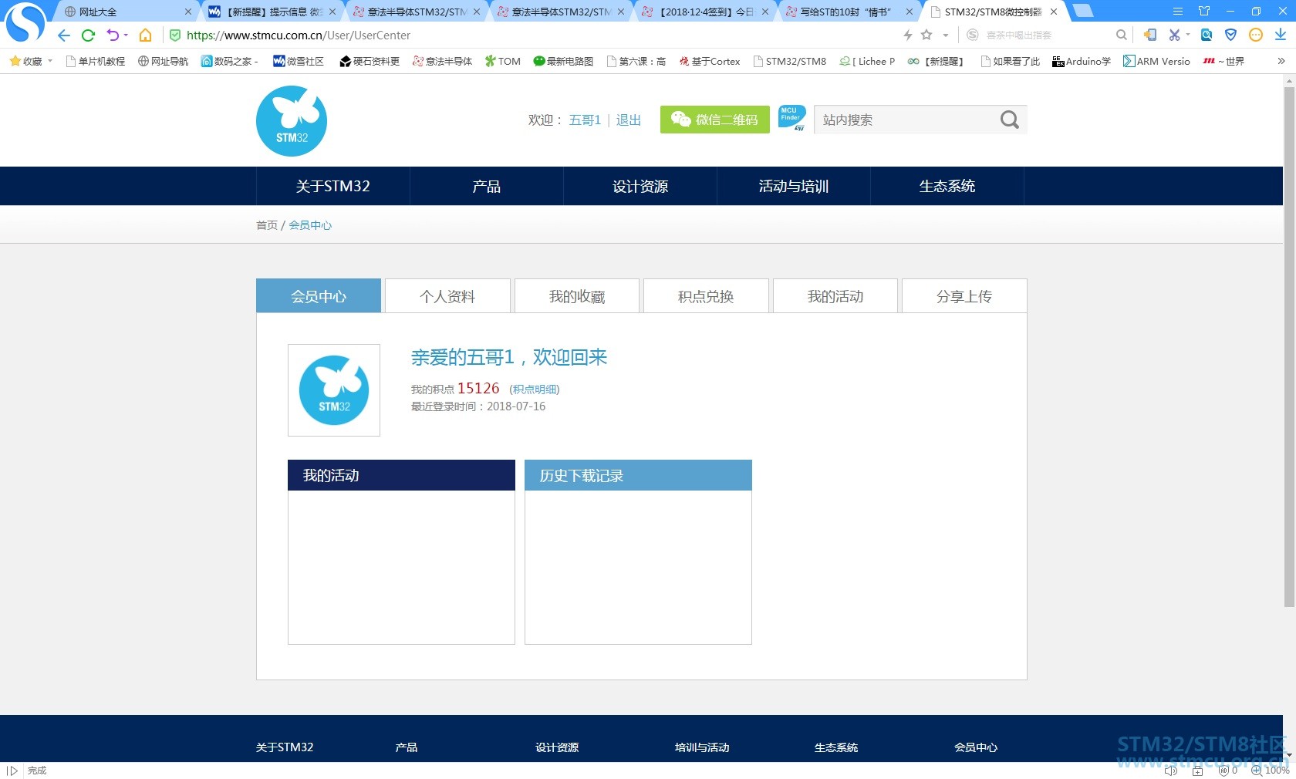Viewport: 1296px width, 779px height.
Task: Open the 我的收藏 tab
Action: [577, 296]
